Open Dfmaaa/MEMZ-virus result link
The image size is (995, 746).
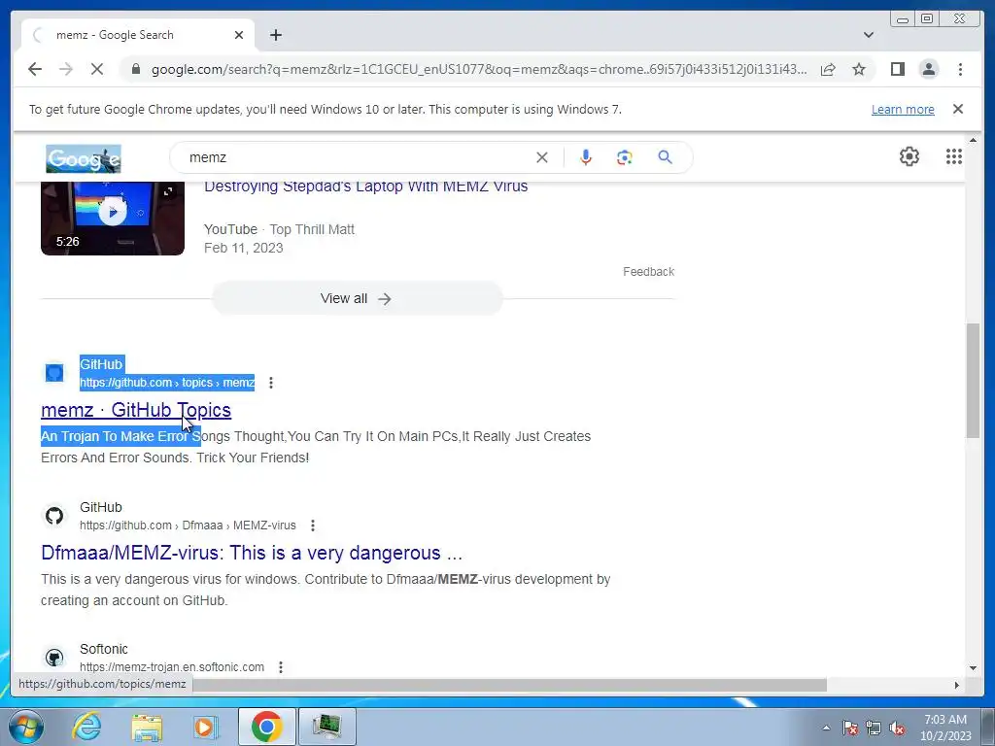pyautogui.click(x=252, y=553)
